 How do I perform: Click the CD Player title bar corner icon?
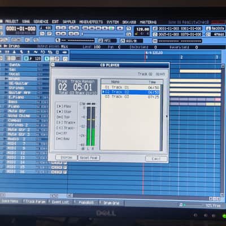click(53, 64)
